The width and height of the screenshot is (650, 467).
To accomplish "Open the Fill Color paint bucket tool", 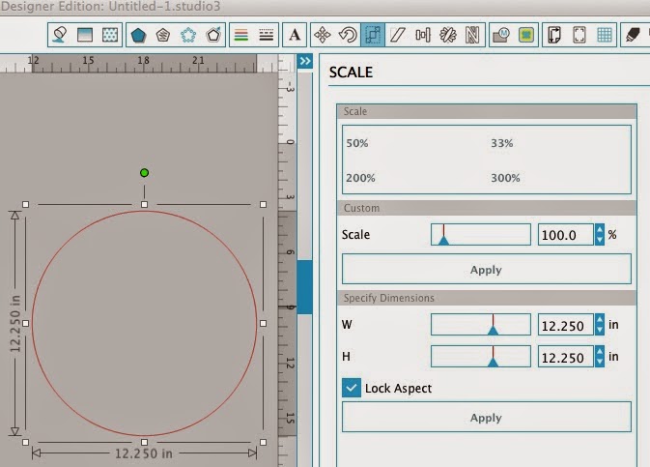I will point(60,35).
